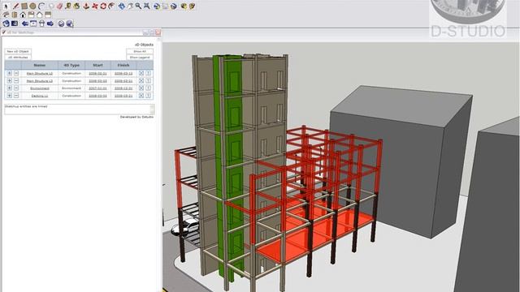This screenshot has height=292, width=520.
Task: Click the Name column header
Action: (40, 65)
